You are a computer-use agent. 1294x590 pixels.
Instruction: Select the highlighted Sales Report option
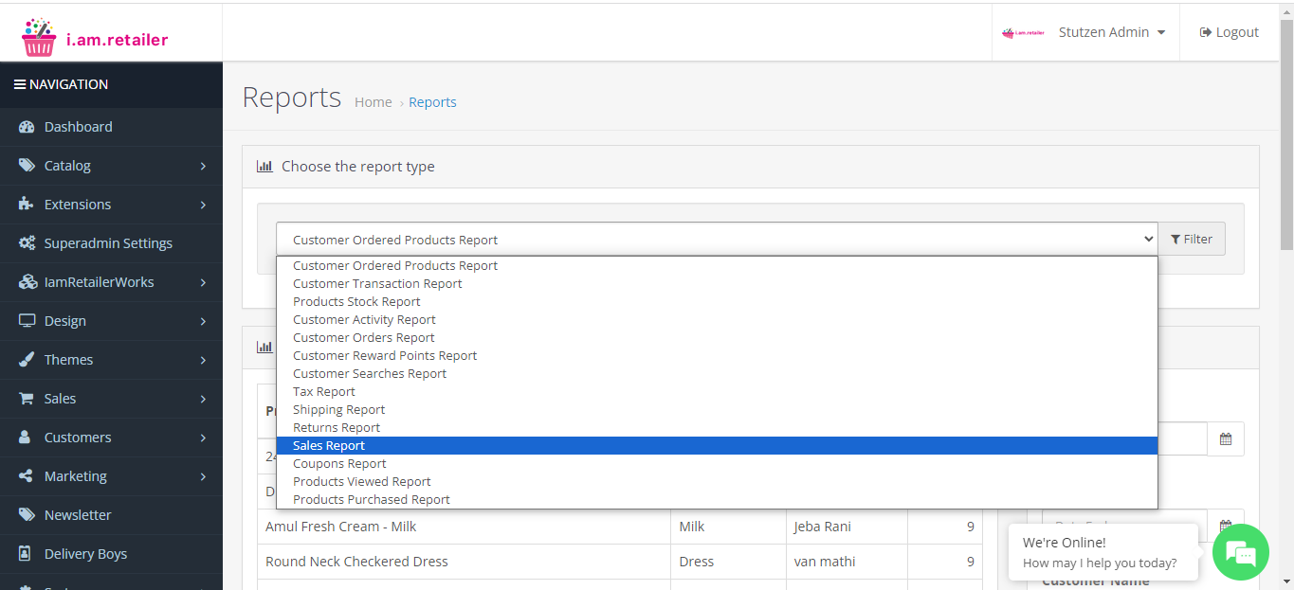pos(717,446)
